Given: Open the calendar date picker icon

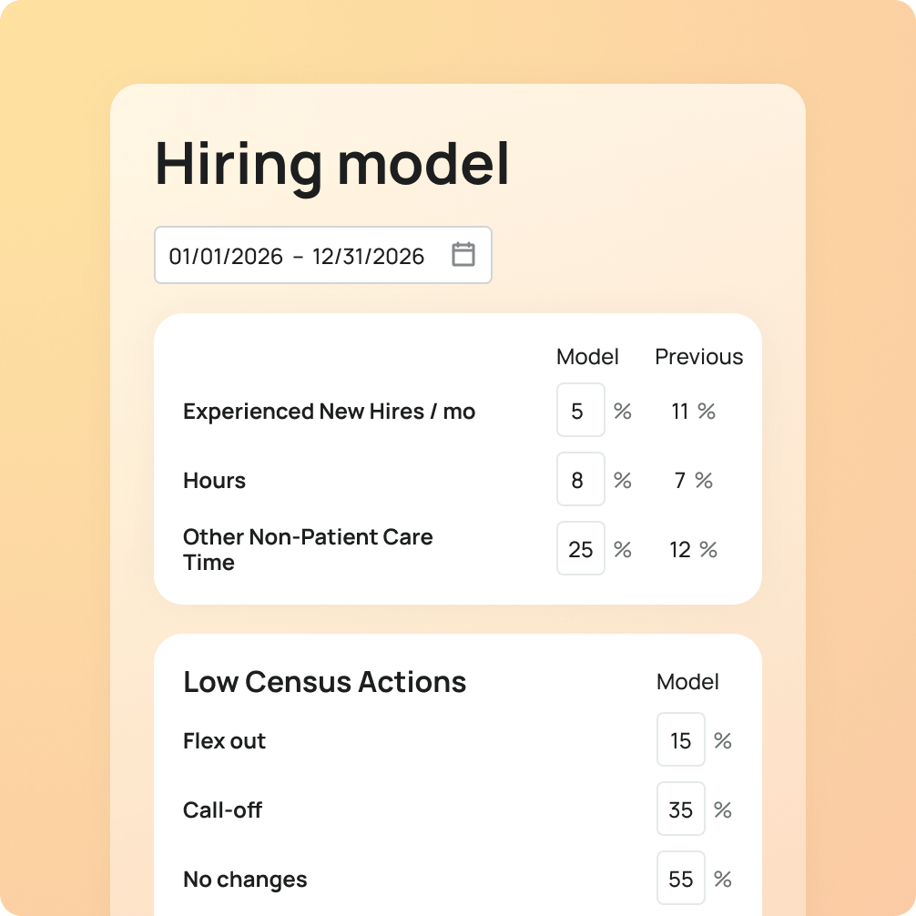Looking at the screenshot, I should pos(465,255).
